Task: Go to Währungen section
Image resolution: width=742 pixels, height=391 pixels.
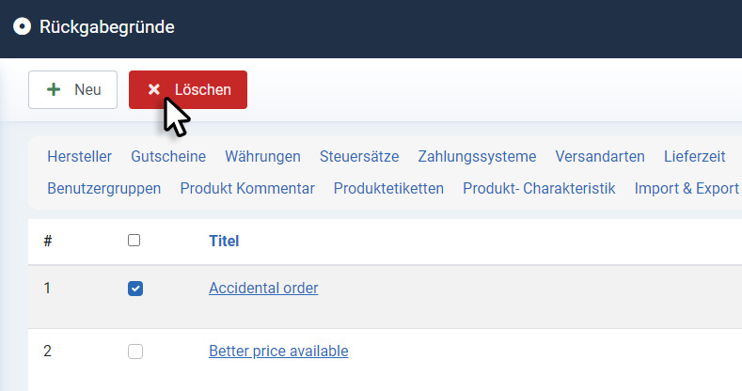Action: pos(262,157)
